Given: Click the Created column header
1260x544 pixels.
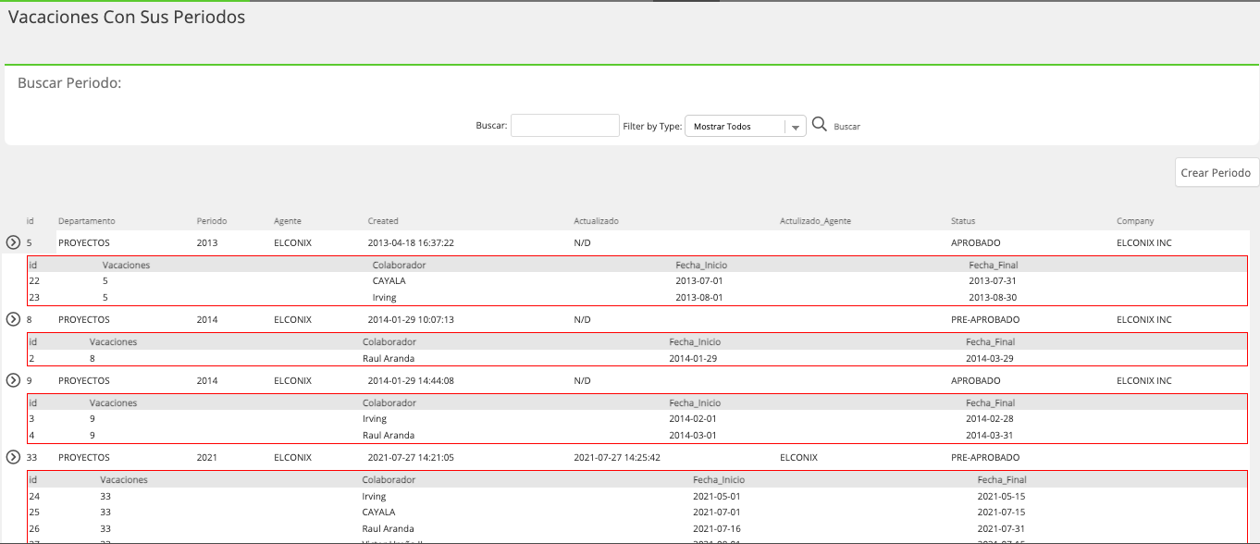Looking at the screenshot, I should coord(383,221).
